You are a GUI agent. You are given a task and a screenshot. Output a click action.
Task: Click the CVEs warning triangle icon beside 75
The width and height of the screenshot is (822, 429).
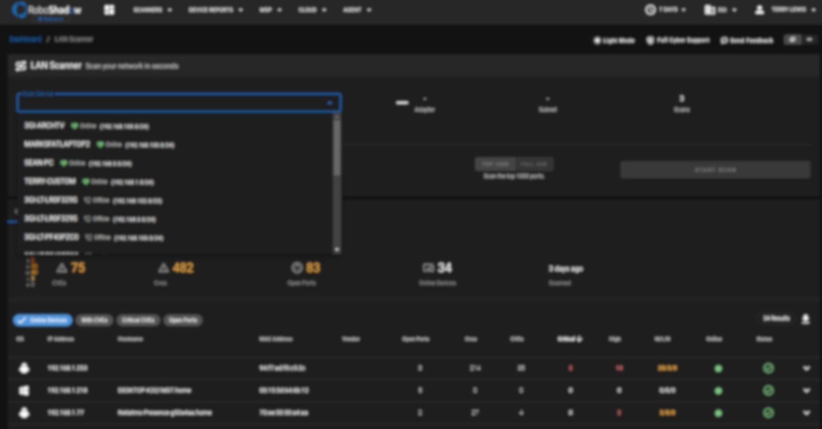61,268
